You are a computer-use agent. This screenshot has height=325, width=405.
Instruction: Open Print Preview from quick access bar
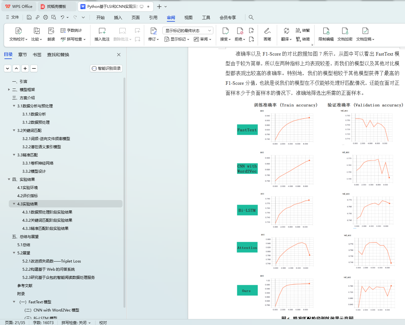[x=54, y=17]
